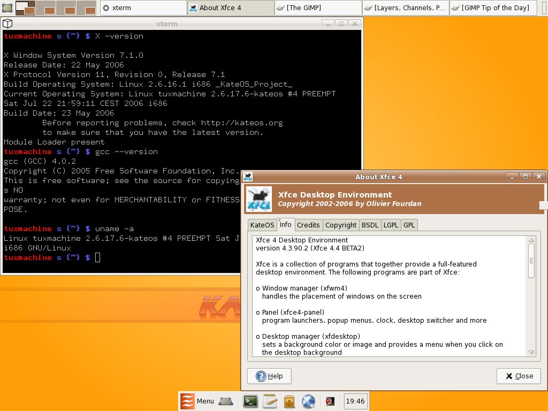Switch to the KateOS tab

click(x=262, y=225)
